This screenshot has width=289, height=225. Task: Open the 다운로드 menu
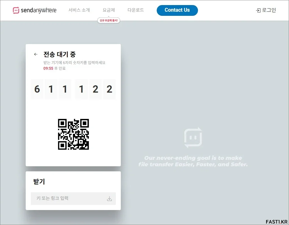click(136, 10)
